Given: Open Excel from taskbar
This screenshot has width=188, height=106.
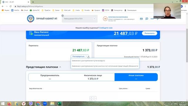Looking at the screenshot, I should (x=59, y=104).
